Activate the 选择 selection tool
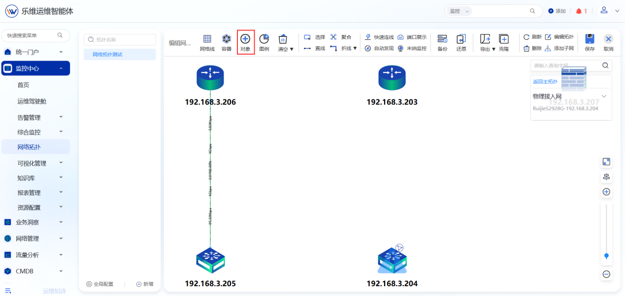The image size is (625, 296). coord(314,37)
